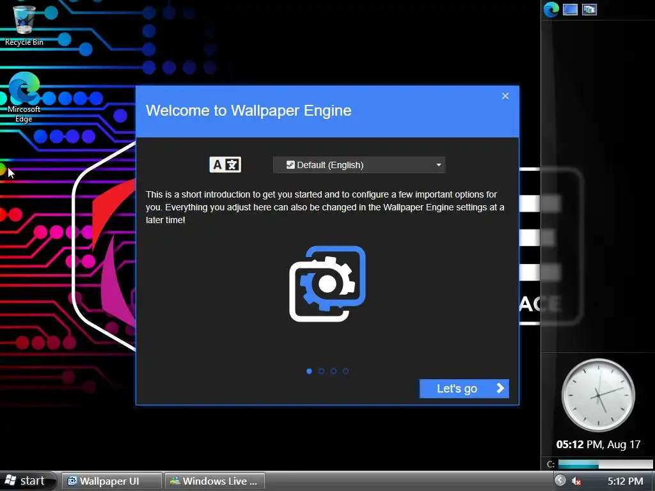Click the Wallpaper Engine gear logo
This screenshot has height=491, width=655.
click(327, 284)
